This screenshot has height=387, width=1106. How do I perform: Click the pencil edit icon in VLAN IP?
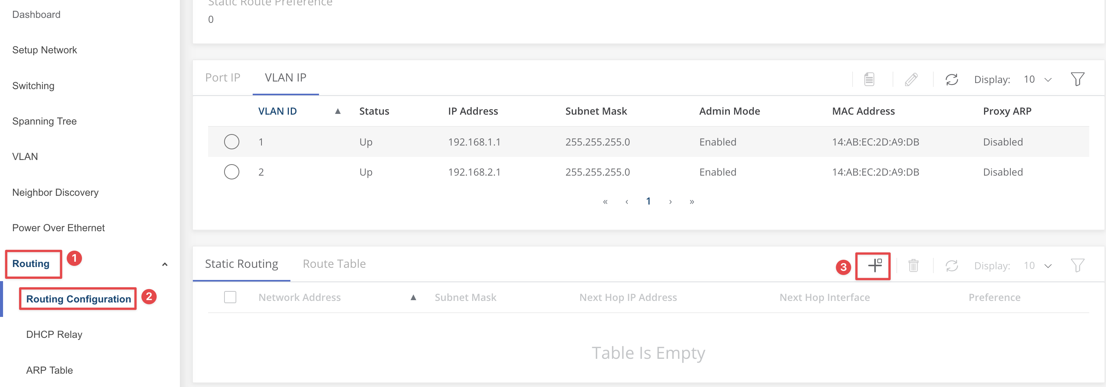pos(911,79)
